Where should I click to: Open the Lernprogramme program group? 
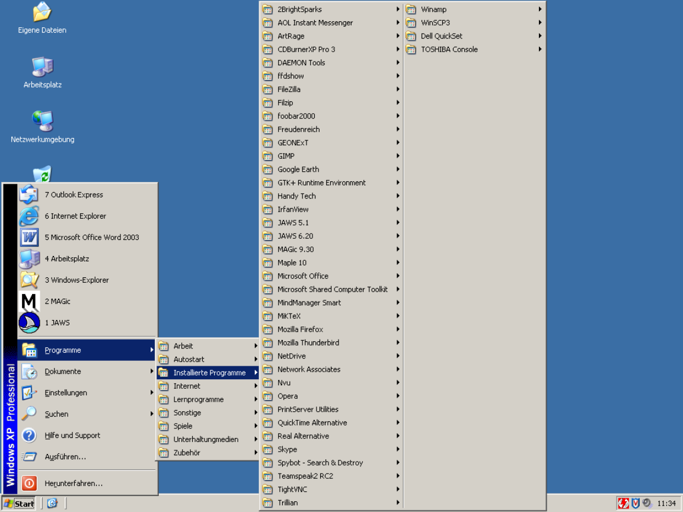tap(208, 399)
